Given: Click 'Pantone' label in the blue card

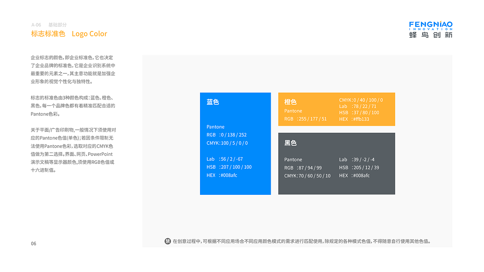Looking at the screenshot, I should [x=216, y=127].
